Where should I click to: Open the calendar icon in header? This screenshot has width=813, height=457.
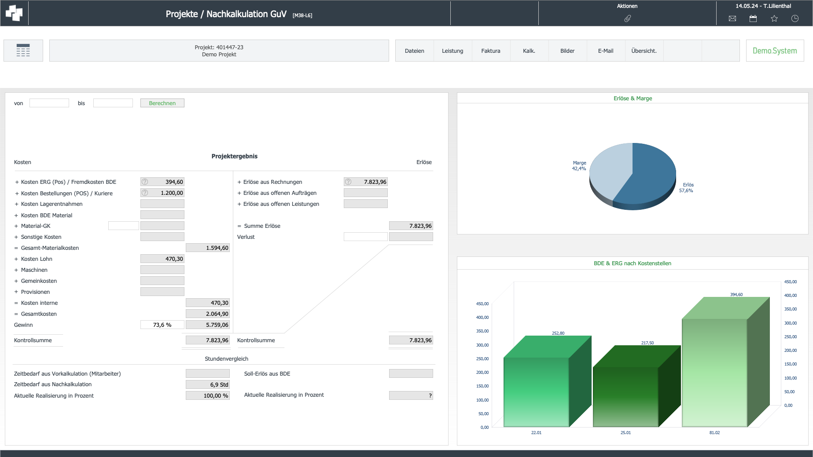753,18
